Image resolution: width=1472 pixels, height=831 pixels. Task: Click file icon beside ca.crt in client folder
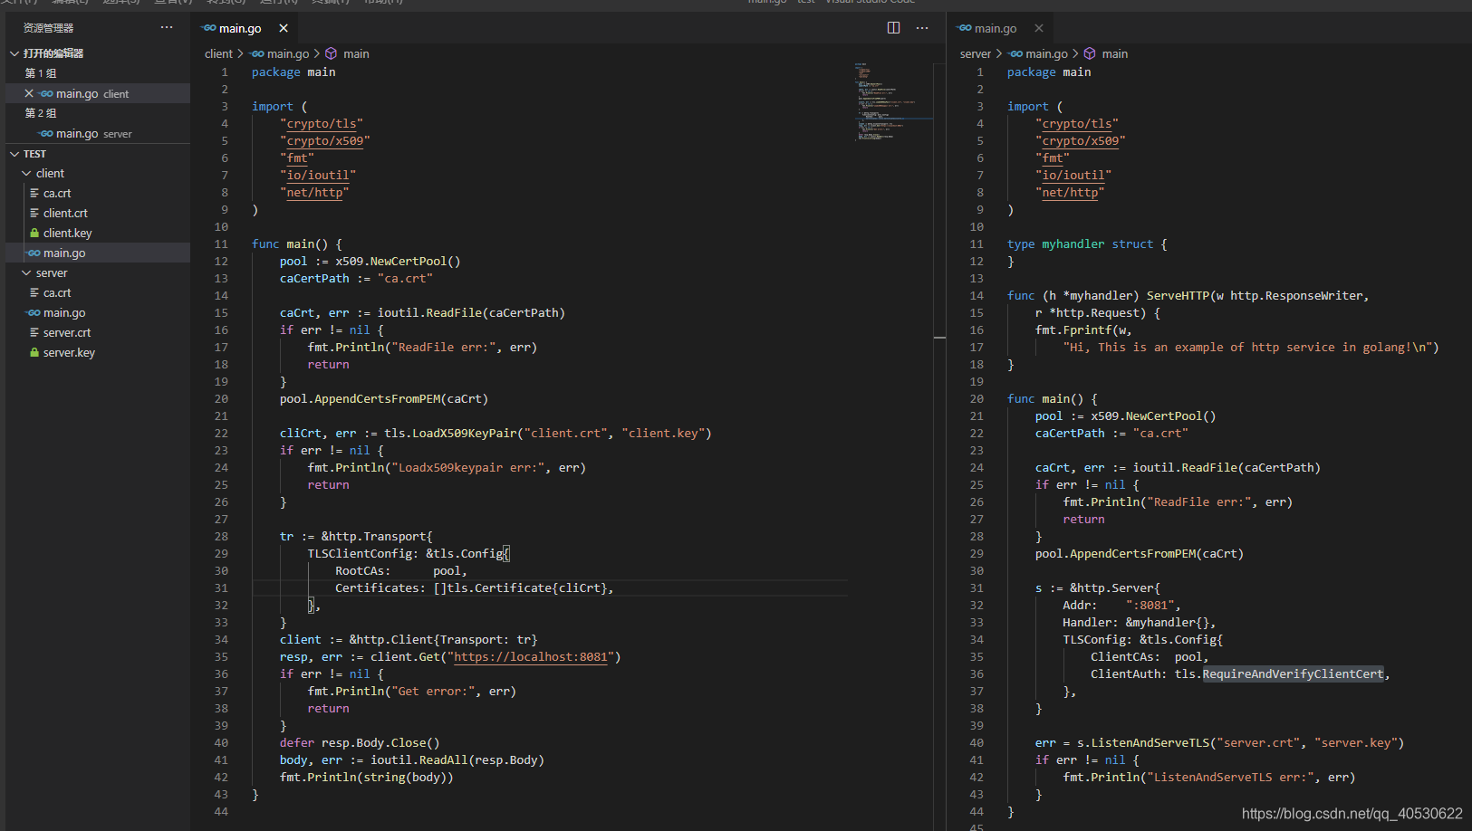(x=34, y=193)
